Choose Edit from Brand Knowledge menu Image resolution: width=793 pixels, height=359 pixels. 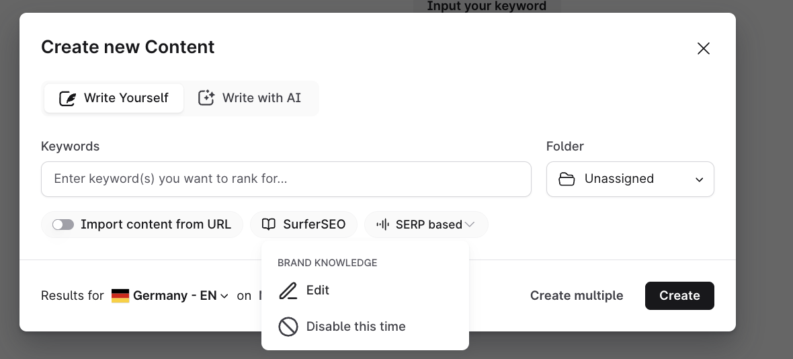(x=317, y=290)
